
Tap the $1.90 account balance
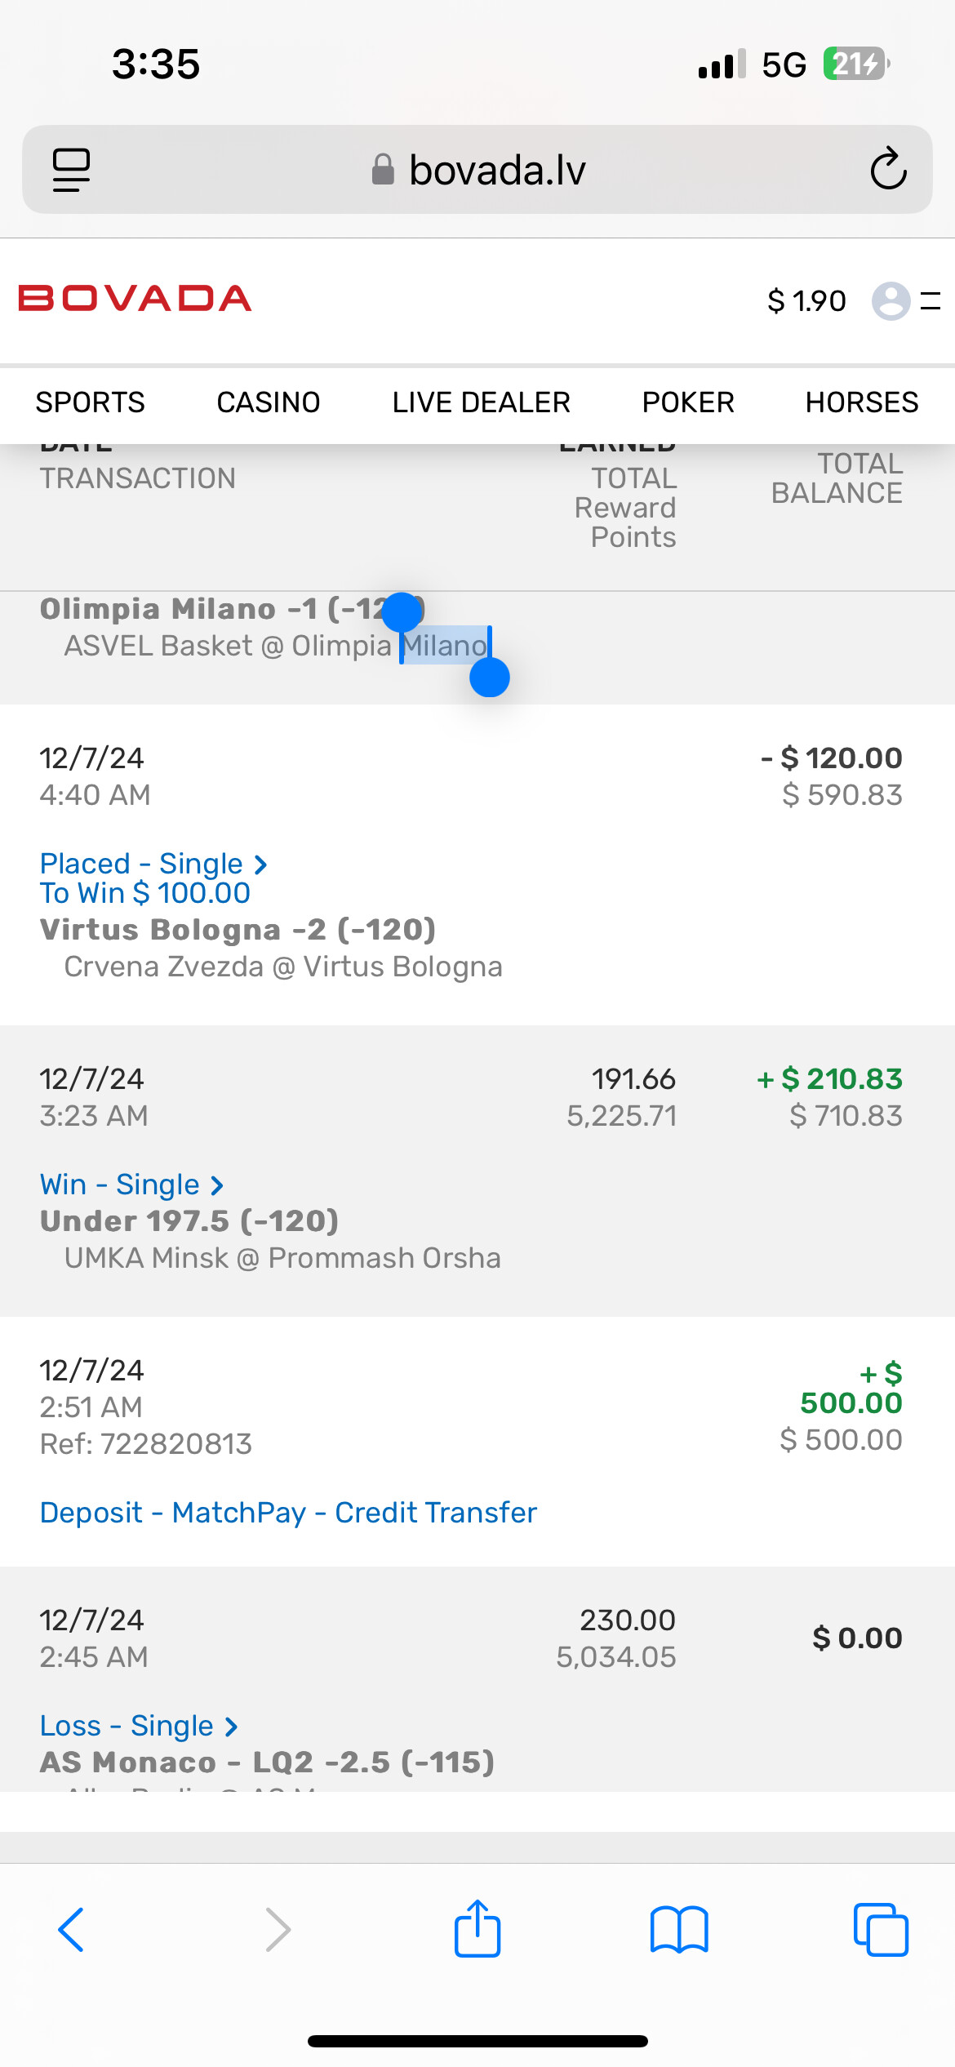[x=806, y=300]
